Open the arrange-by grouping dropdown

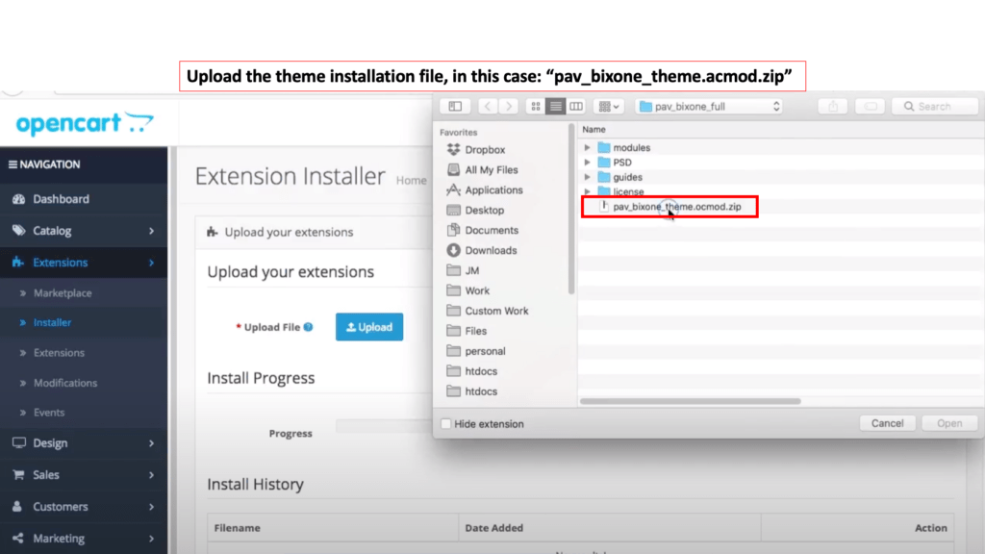608,107
